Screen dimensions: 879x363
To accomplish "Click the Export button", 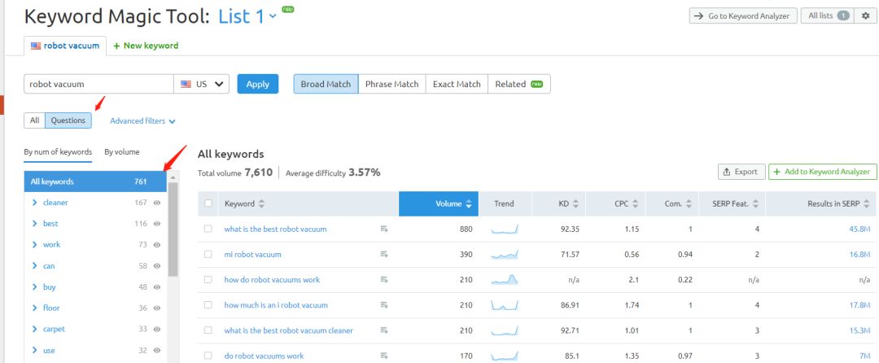I will pyautogui.click(x=739, y=172).
